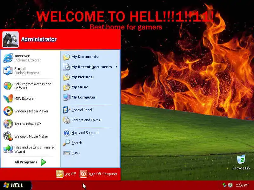This screenshot has width=254, height=190.
Task: Click the Administrator user name
Action: 39,39
